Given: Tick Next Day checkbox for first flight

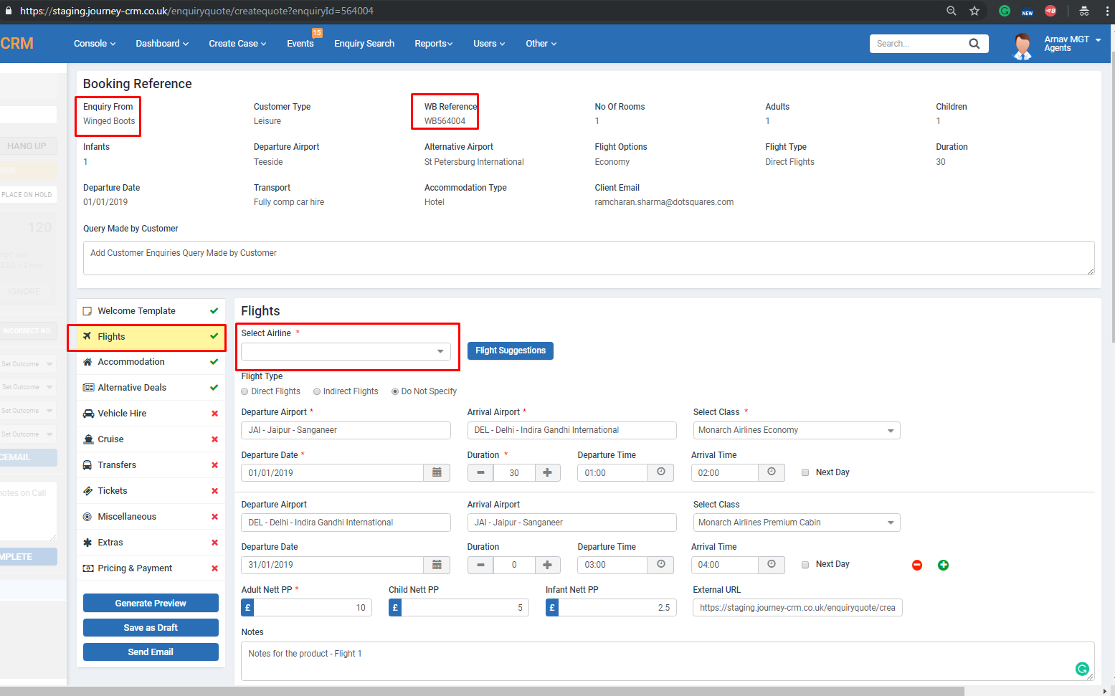Looking at the screenshot, I should click(x=805, y=472).
